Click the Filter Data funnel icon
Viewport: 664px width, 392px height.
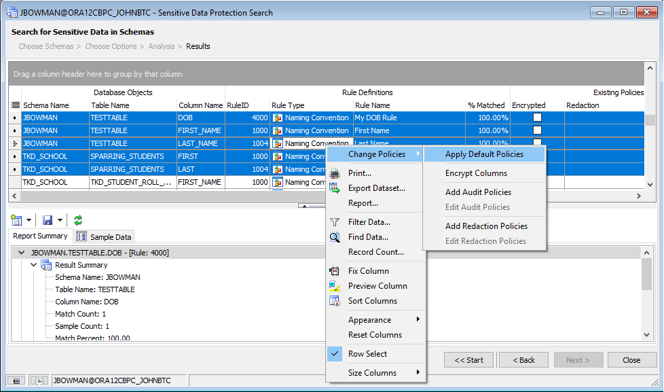point(335,222)
